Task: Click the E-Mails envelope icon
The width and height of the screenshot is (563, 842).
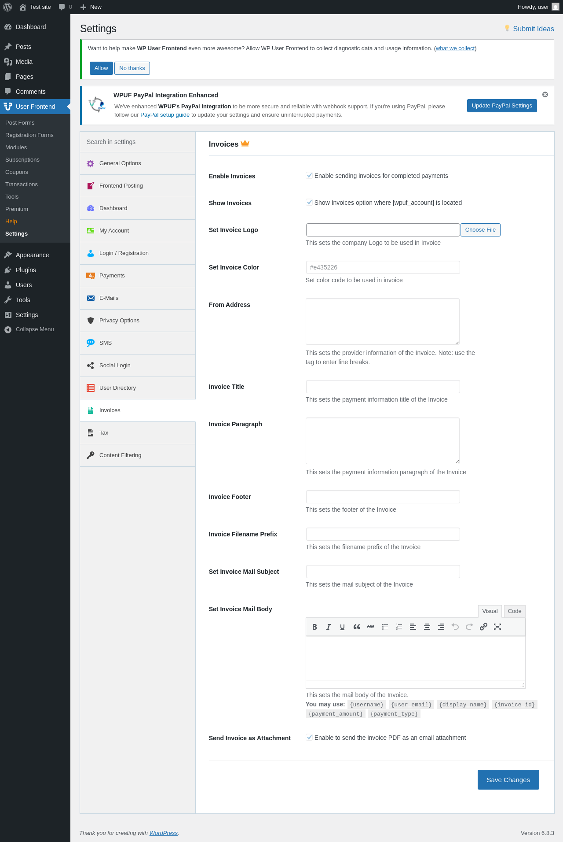Action: coord(91,298)
